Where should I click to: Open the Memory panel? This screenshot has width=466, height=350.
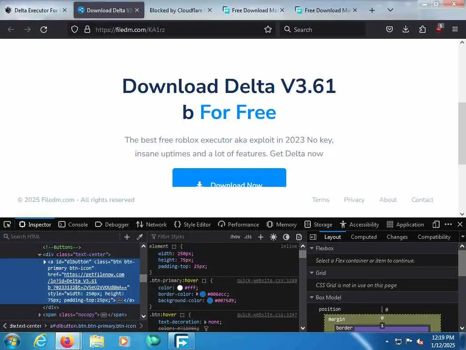[281, 224]
